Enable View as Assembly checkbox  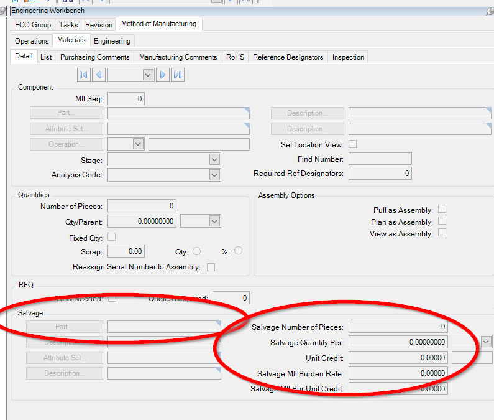click(442, 233)
